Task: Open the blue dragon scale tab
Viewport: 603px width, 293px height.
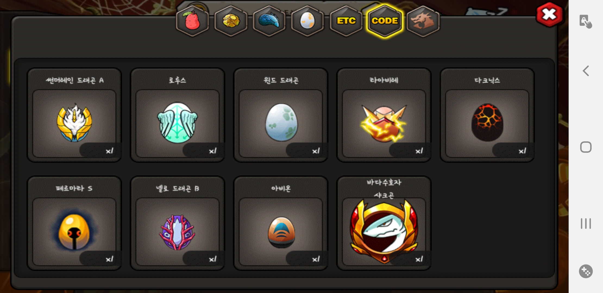Action: pyautogui.click(x=269, y=21)
